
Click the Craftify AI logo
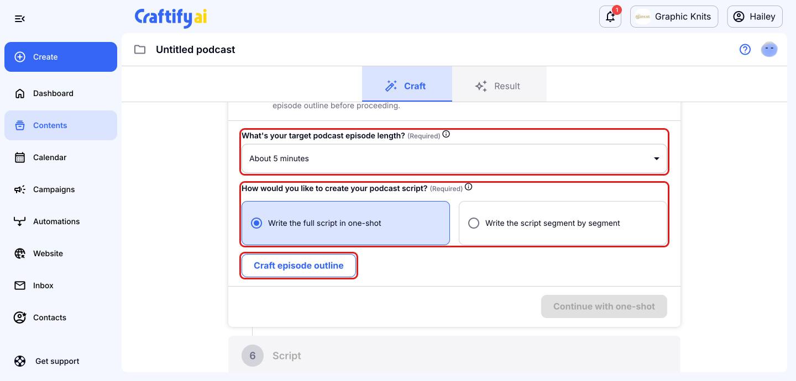[x=171, y=17]
